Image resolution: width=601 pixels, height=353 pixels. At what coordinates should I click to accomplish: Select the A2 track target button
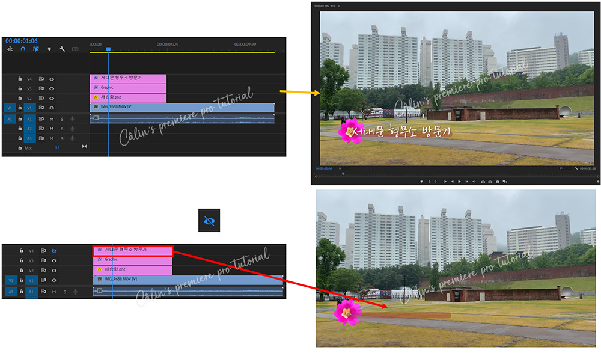click(29, 129)
